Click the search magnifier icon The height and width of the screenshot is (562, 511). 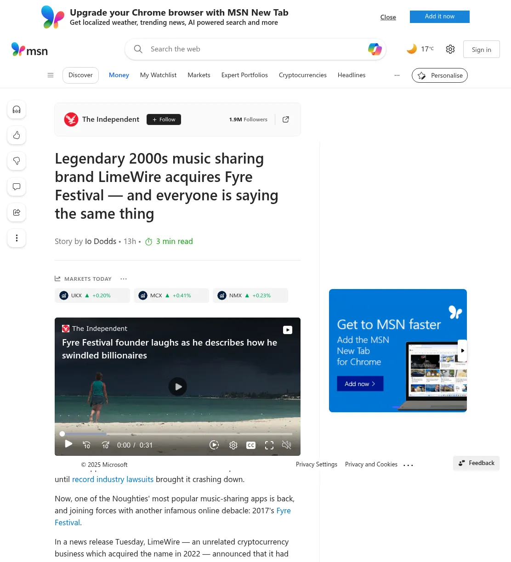138,49
